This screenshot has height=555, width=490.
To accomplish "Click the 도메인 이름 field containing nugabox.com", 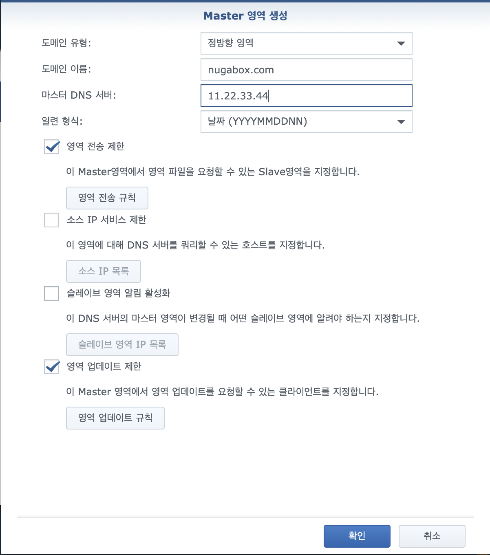I will pyautogui.click(x=306, y=69).
